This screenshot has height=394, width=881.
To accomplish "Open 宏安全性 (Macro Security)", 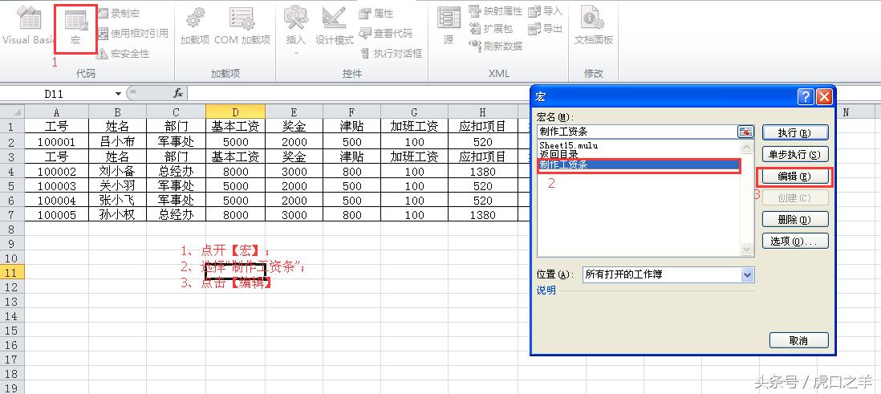I will tap(123, 54).
